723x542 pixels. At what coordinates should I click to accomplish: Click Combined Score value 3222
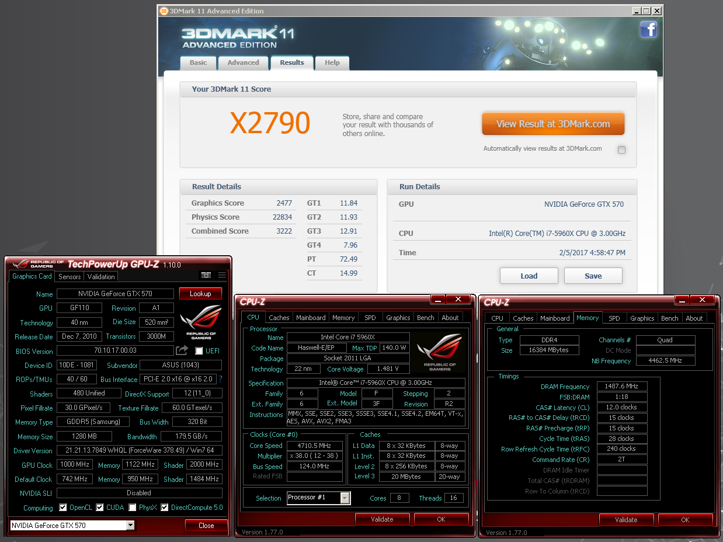tap(284, 231)
